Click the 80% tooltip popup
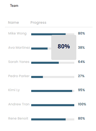The image size is (96, 131). (x=64, y=47)
